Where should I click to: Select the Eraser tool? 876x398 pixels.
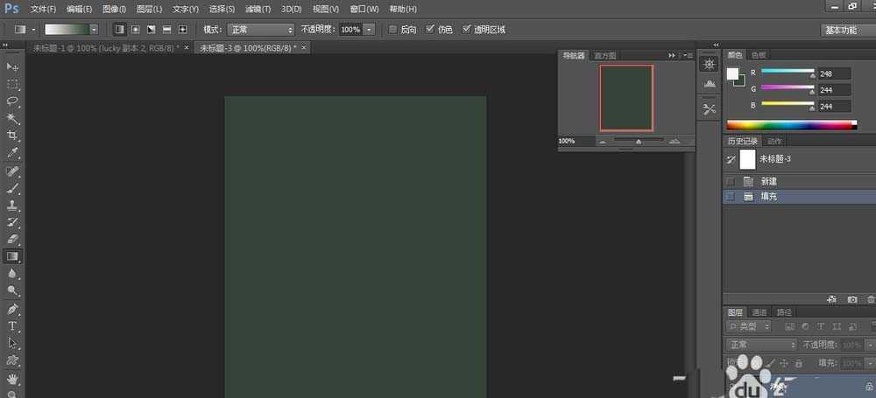(12, 239)
